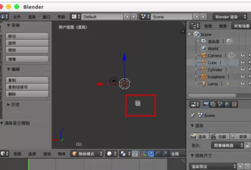Image resolution: width=251 pixels, height=170 pixels.
Task: Click the 复制链接项 button
Action: pos(27,87)
